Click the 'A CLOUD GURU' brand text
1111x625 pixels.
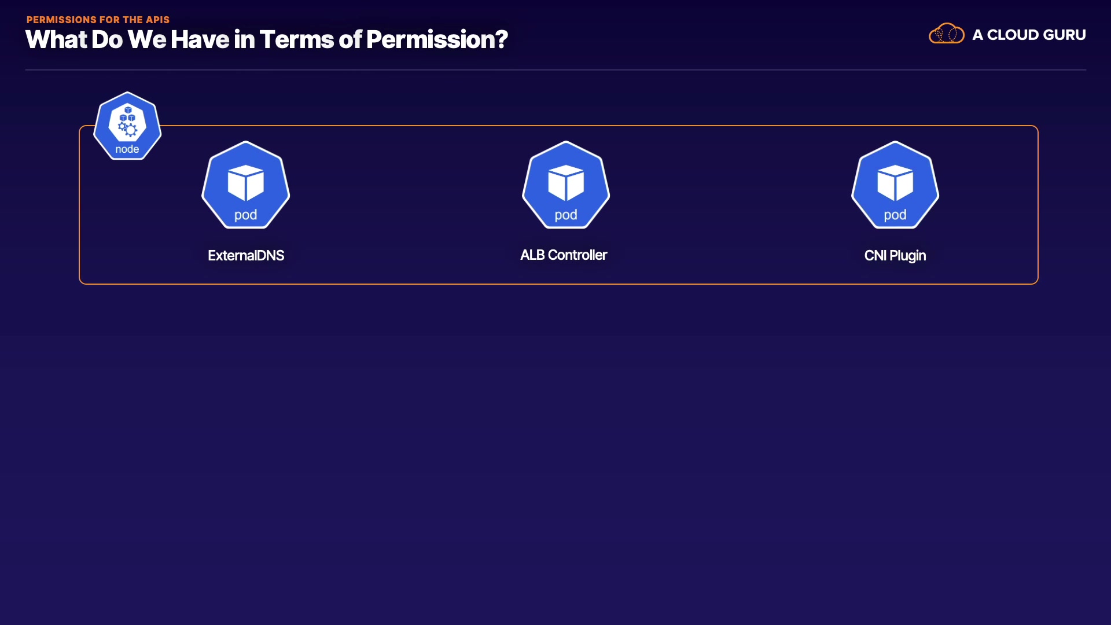[1029, 35]
